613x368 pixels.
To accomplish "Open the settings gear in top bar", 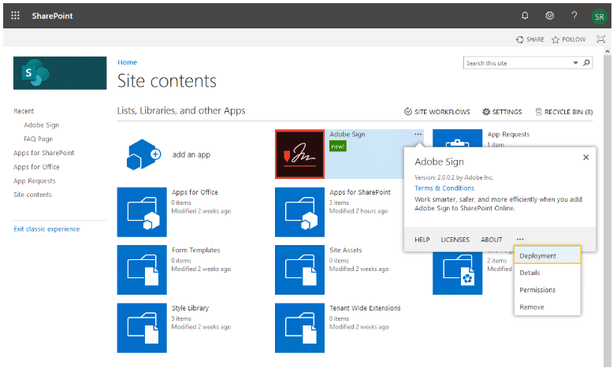I will 550,16.
